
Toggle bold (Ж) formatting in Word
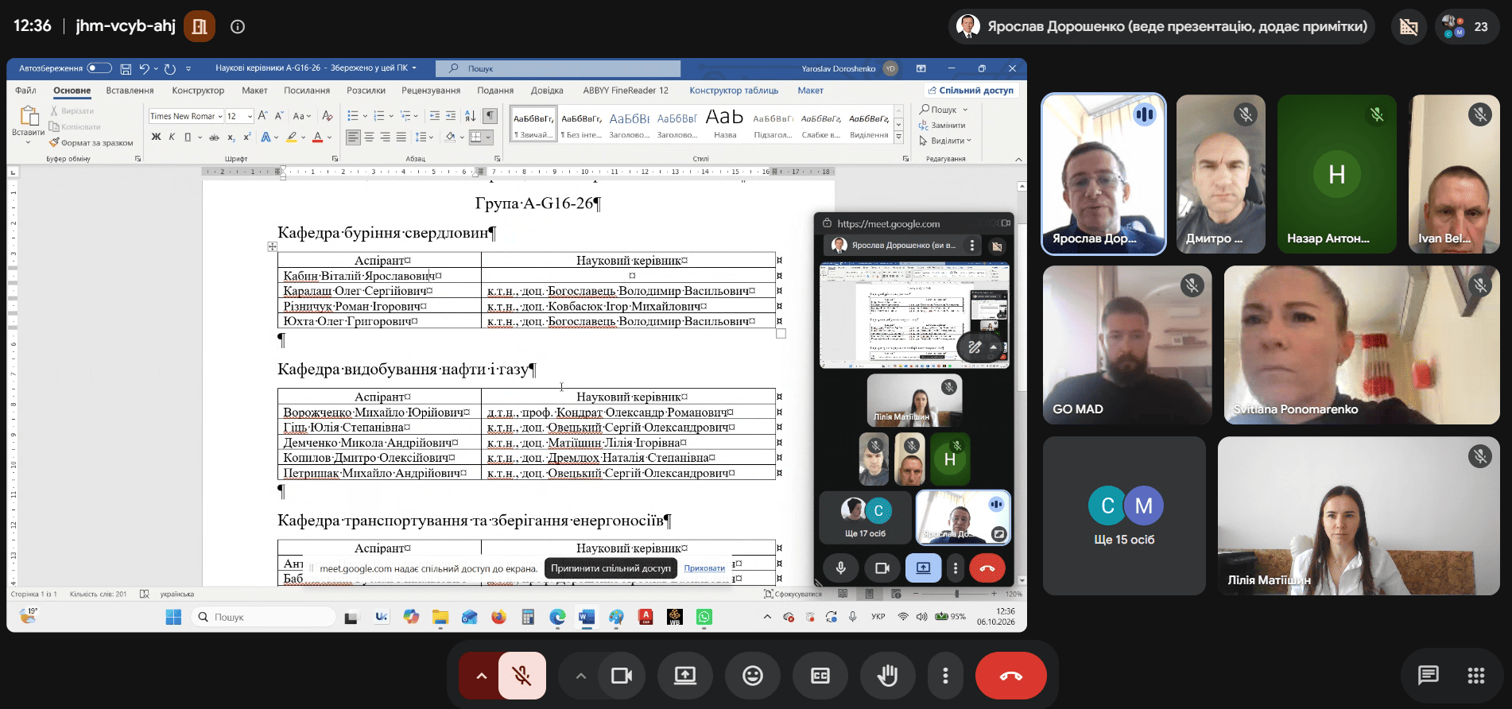click(x=156, y=137)
